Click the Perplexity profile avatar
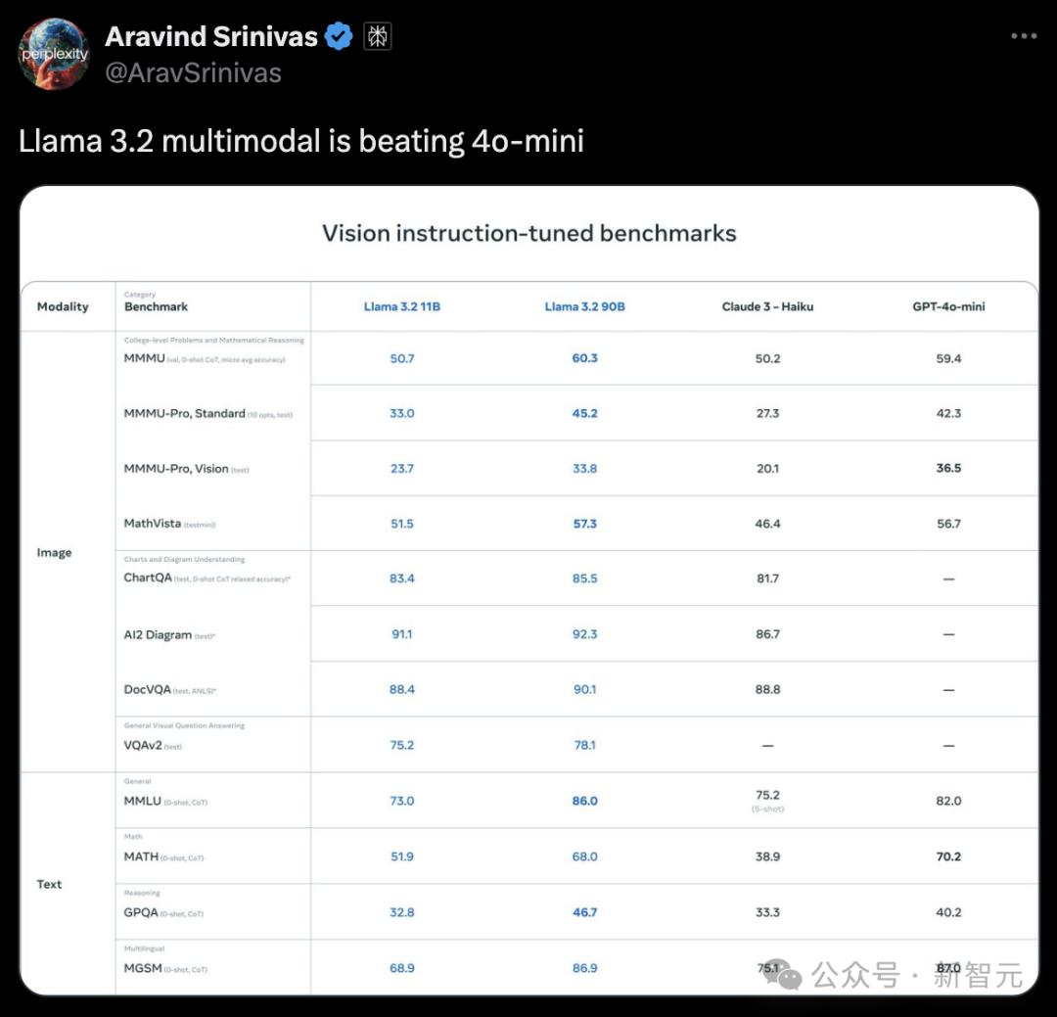Viewport: 1057px width, 1017px height. coord(54,54)
